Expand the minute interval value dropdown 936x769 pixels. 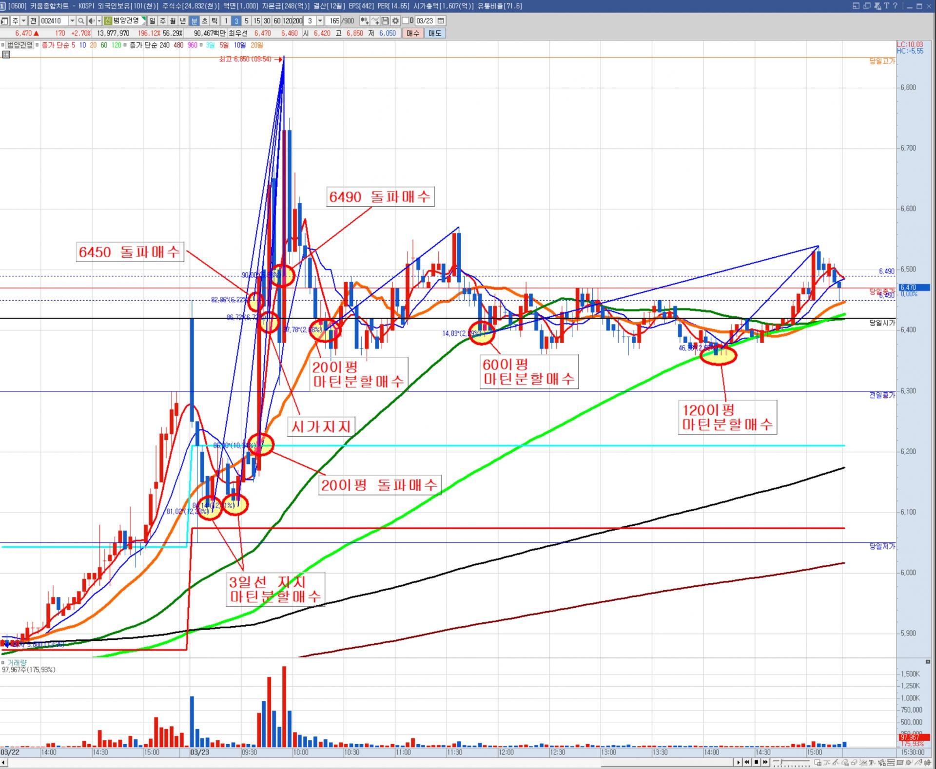pos(320,21)
